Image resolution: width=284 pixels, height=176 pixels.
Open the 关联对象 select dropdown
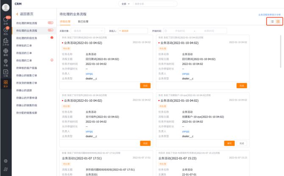click(88, 31)
